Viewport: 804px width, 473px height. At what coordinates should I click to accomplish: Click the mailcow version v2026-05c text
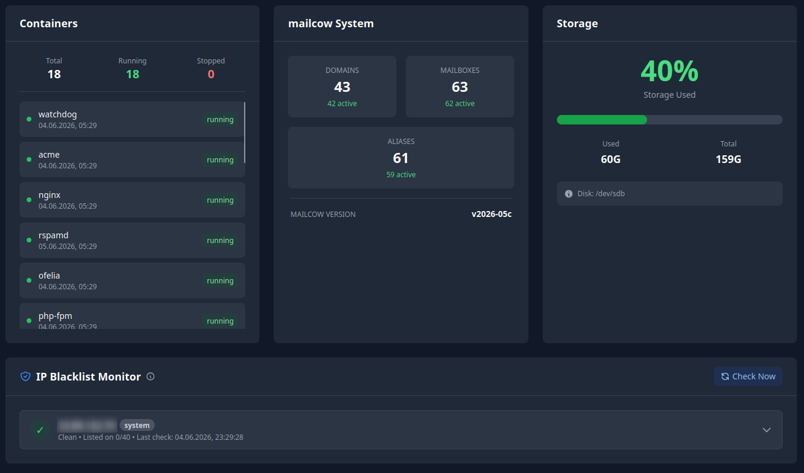click(491, 214)
